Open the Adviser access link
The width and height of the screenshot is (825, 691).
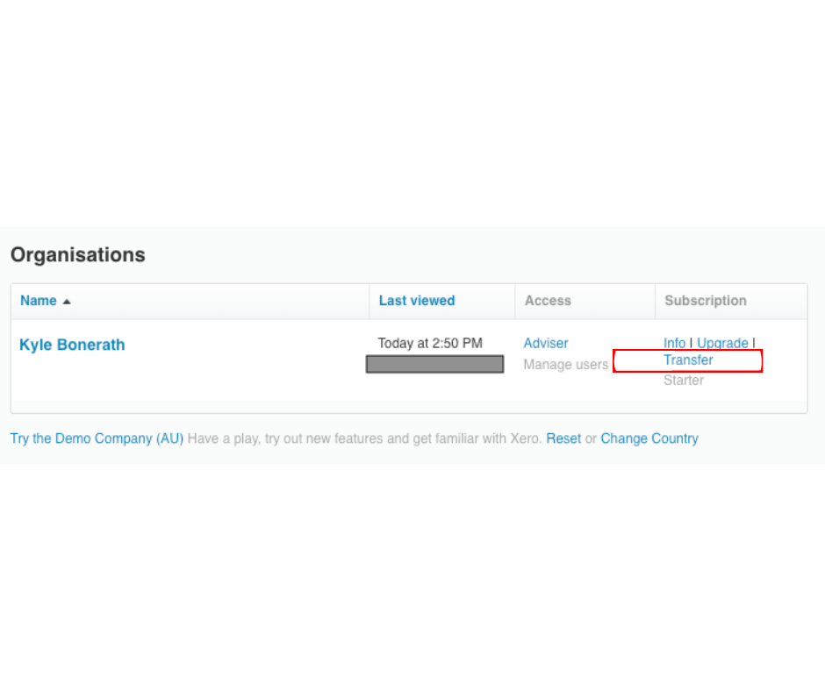click(x=545, y=343)
